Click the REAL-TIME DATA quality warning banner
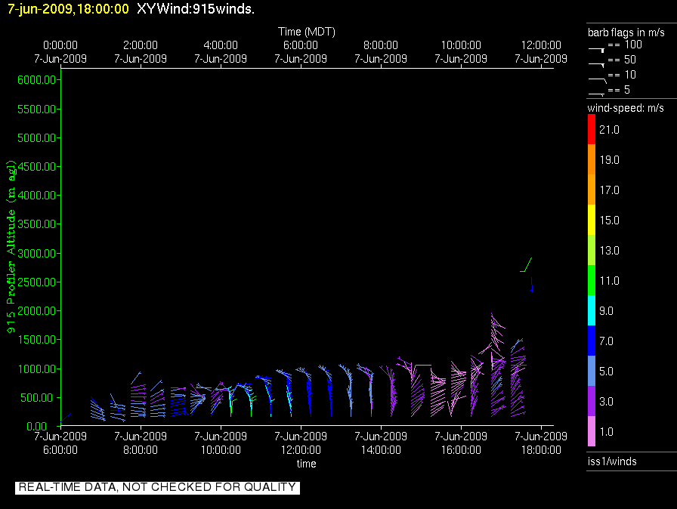The image size is (677, 509). 157,487
